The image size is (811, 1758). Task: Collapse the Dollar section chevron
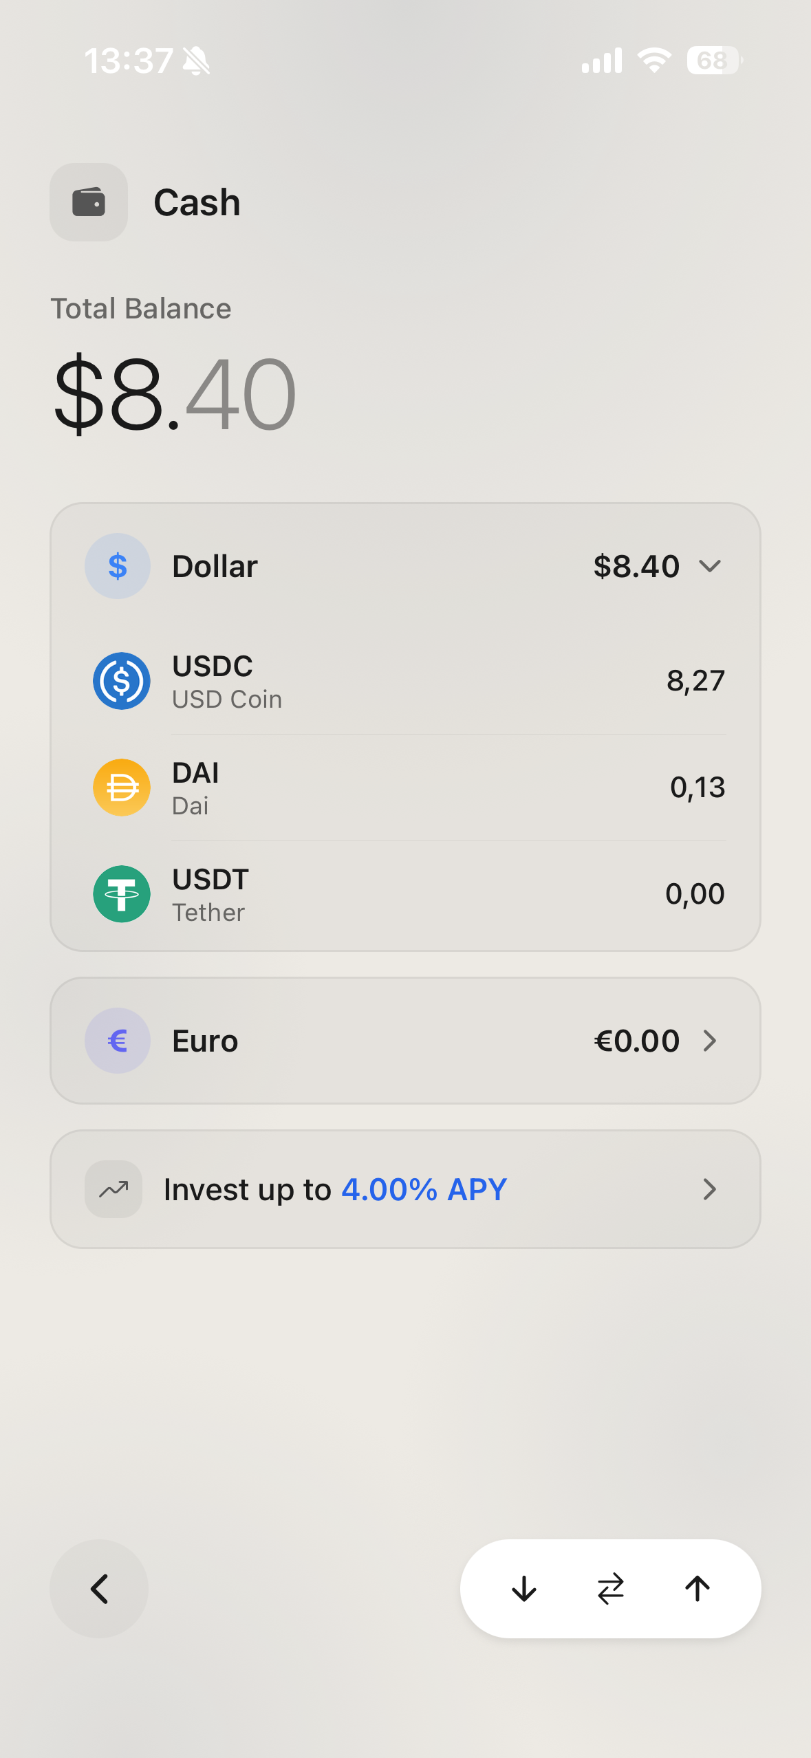pos(710,566)
